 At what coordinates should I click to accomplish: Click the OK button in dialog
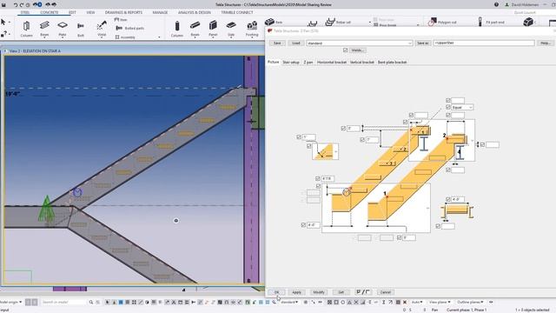[277, 292]
